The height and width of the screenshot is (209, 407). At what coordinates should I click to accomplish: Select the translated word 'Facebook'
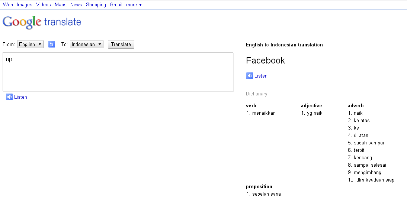(265, 61)
